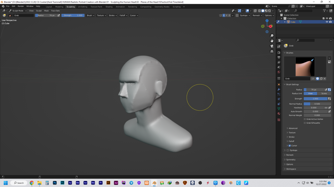Viewport: 334px width, 187px height.
Task: Switch perspective/orthographic with the grid icon
Action: coord(272,51)
